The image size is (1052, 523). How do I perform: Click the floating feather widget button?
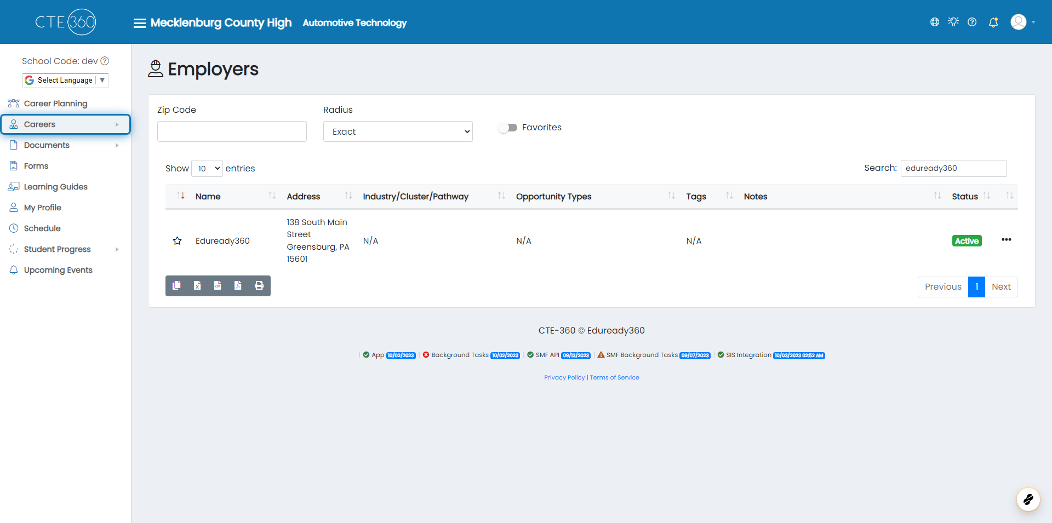(1028, 499)
